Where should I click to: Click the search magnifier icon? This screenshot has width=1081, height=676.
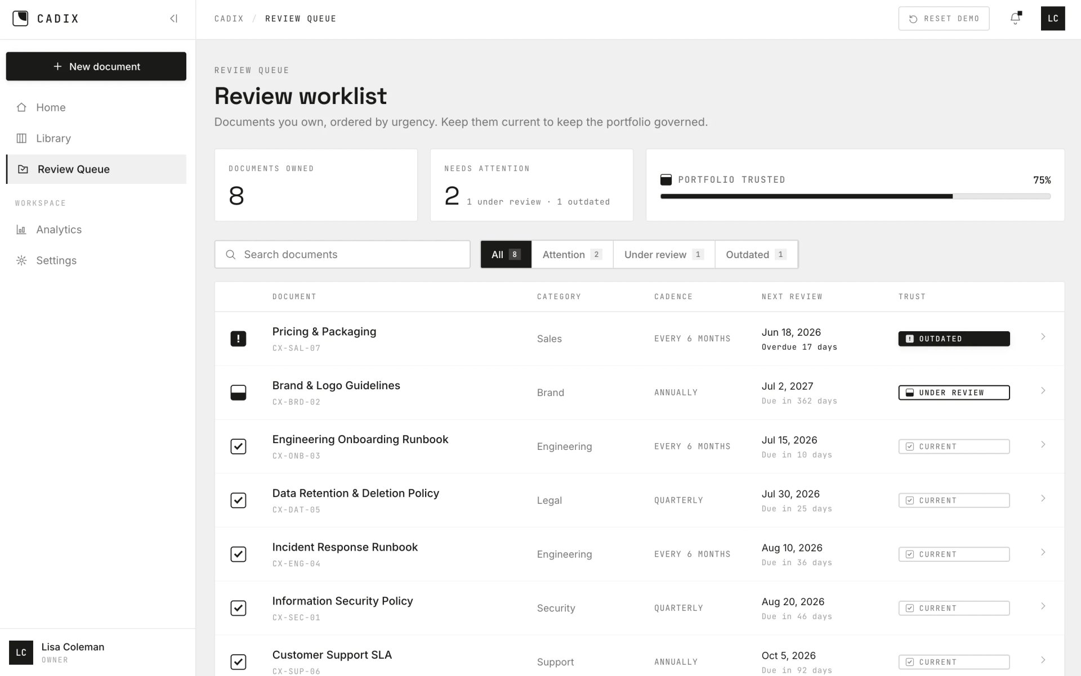point(231,255)
